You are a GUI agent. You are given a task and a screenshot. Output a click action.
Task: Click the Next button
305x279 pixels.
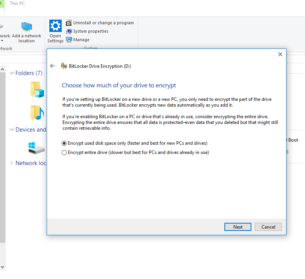coord(238,227)
